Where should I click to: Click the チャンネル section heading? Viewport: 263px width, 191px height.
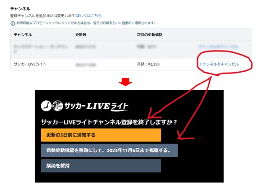pos(20,8)
